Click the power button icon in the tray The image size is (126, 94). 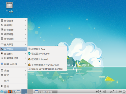[x=124, y=91]
